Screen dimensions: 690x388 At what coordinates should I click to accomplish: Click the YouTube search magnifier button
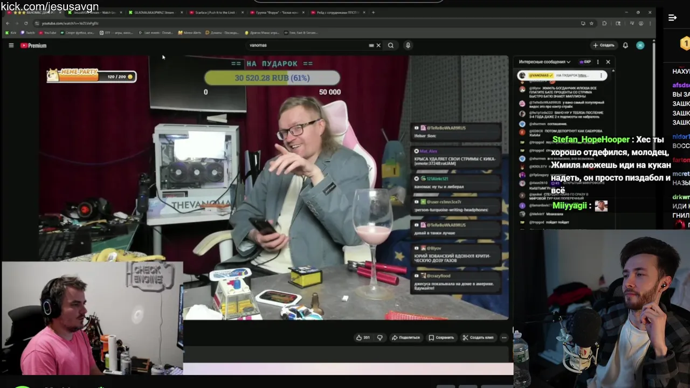point(391,45)
